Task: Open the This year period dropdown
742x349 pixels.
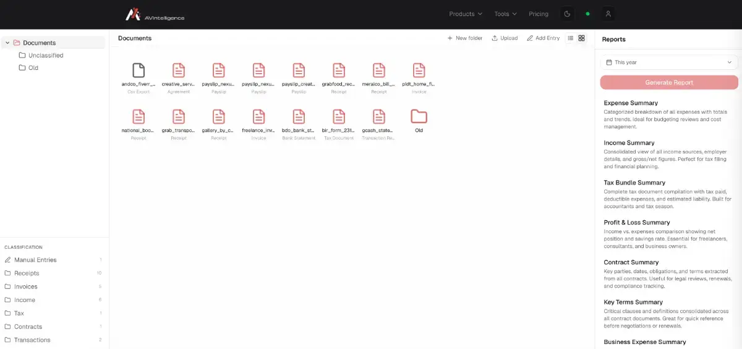Action: click(669, 62)
